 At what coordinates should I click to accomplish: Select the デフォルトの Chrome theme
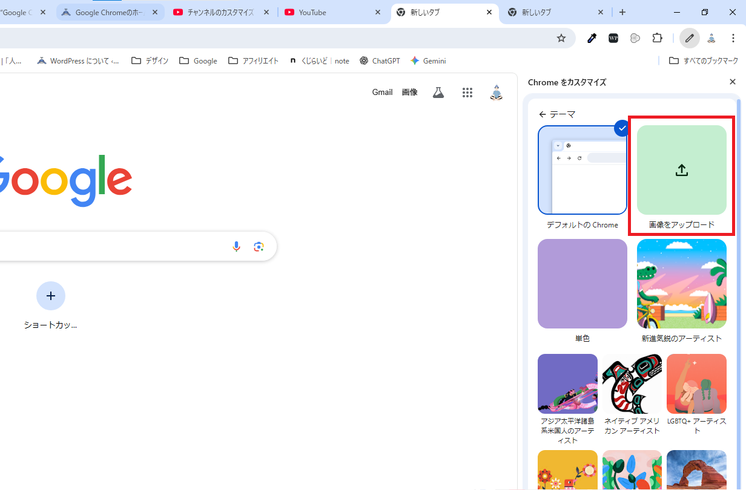coord(582,170)
